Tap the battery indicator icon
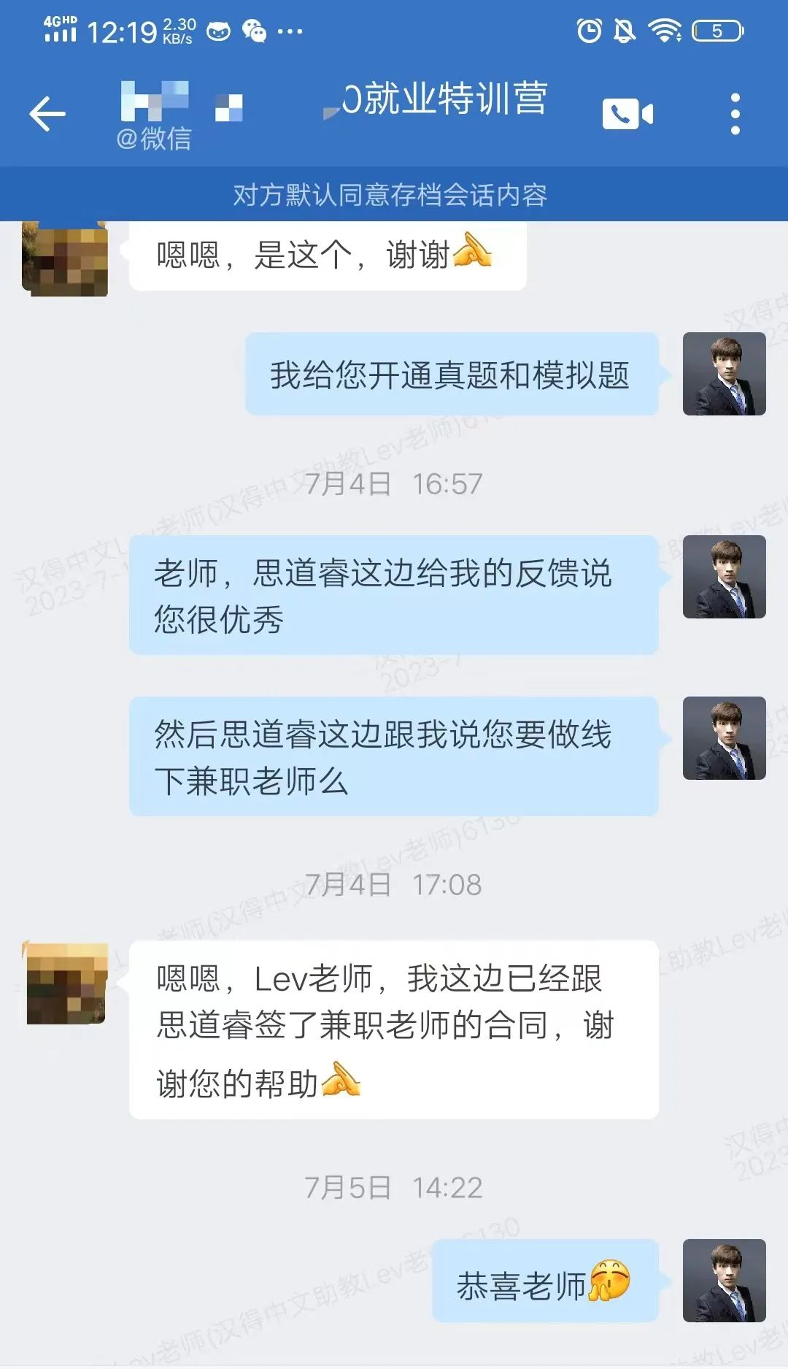The image size is (788, 1369). 718,31
